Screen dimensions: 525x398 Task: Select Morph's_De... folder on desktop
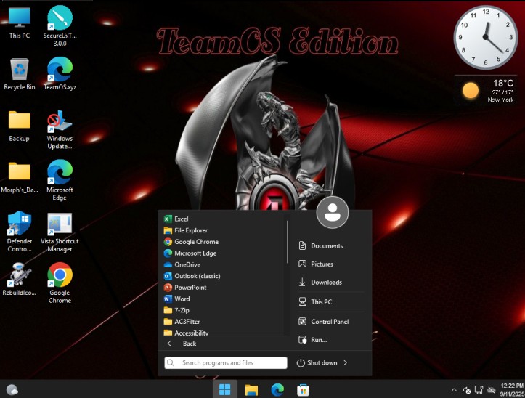point(20,177)
